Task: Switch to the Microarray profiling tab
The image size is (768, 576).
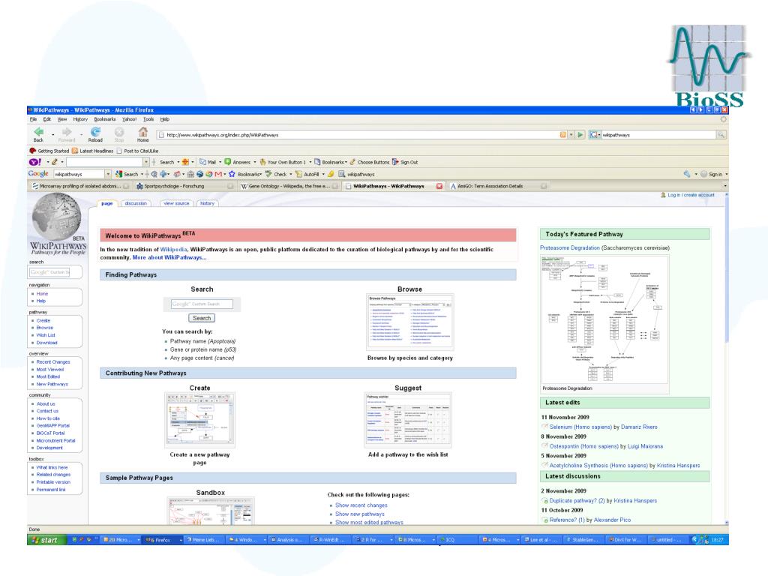Action: click(80, 186)
